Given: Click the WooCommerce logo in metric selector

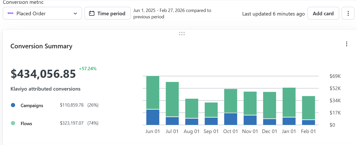Looking at the screenshot, I should pyautogui.click(x=10, y=13).
